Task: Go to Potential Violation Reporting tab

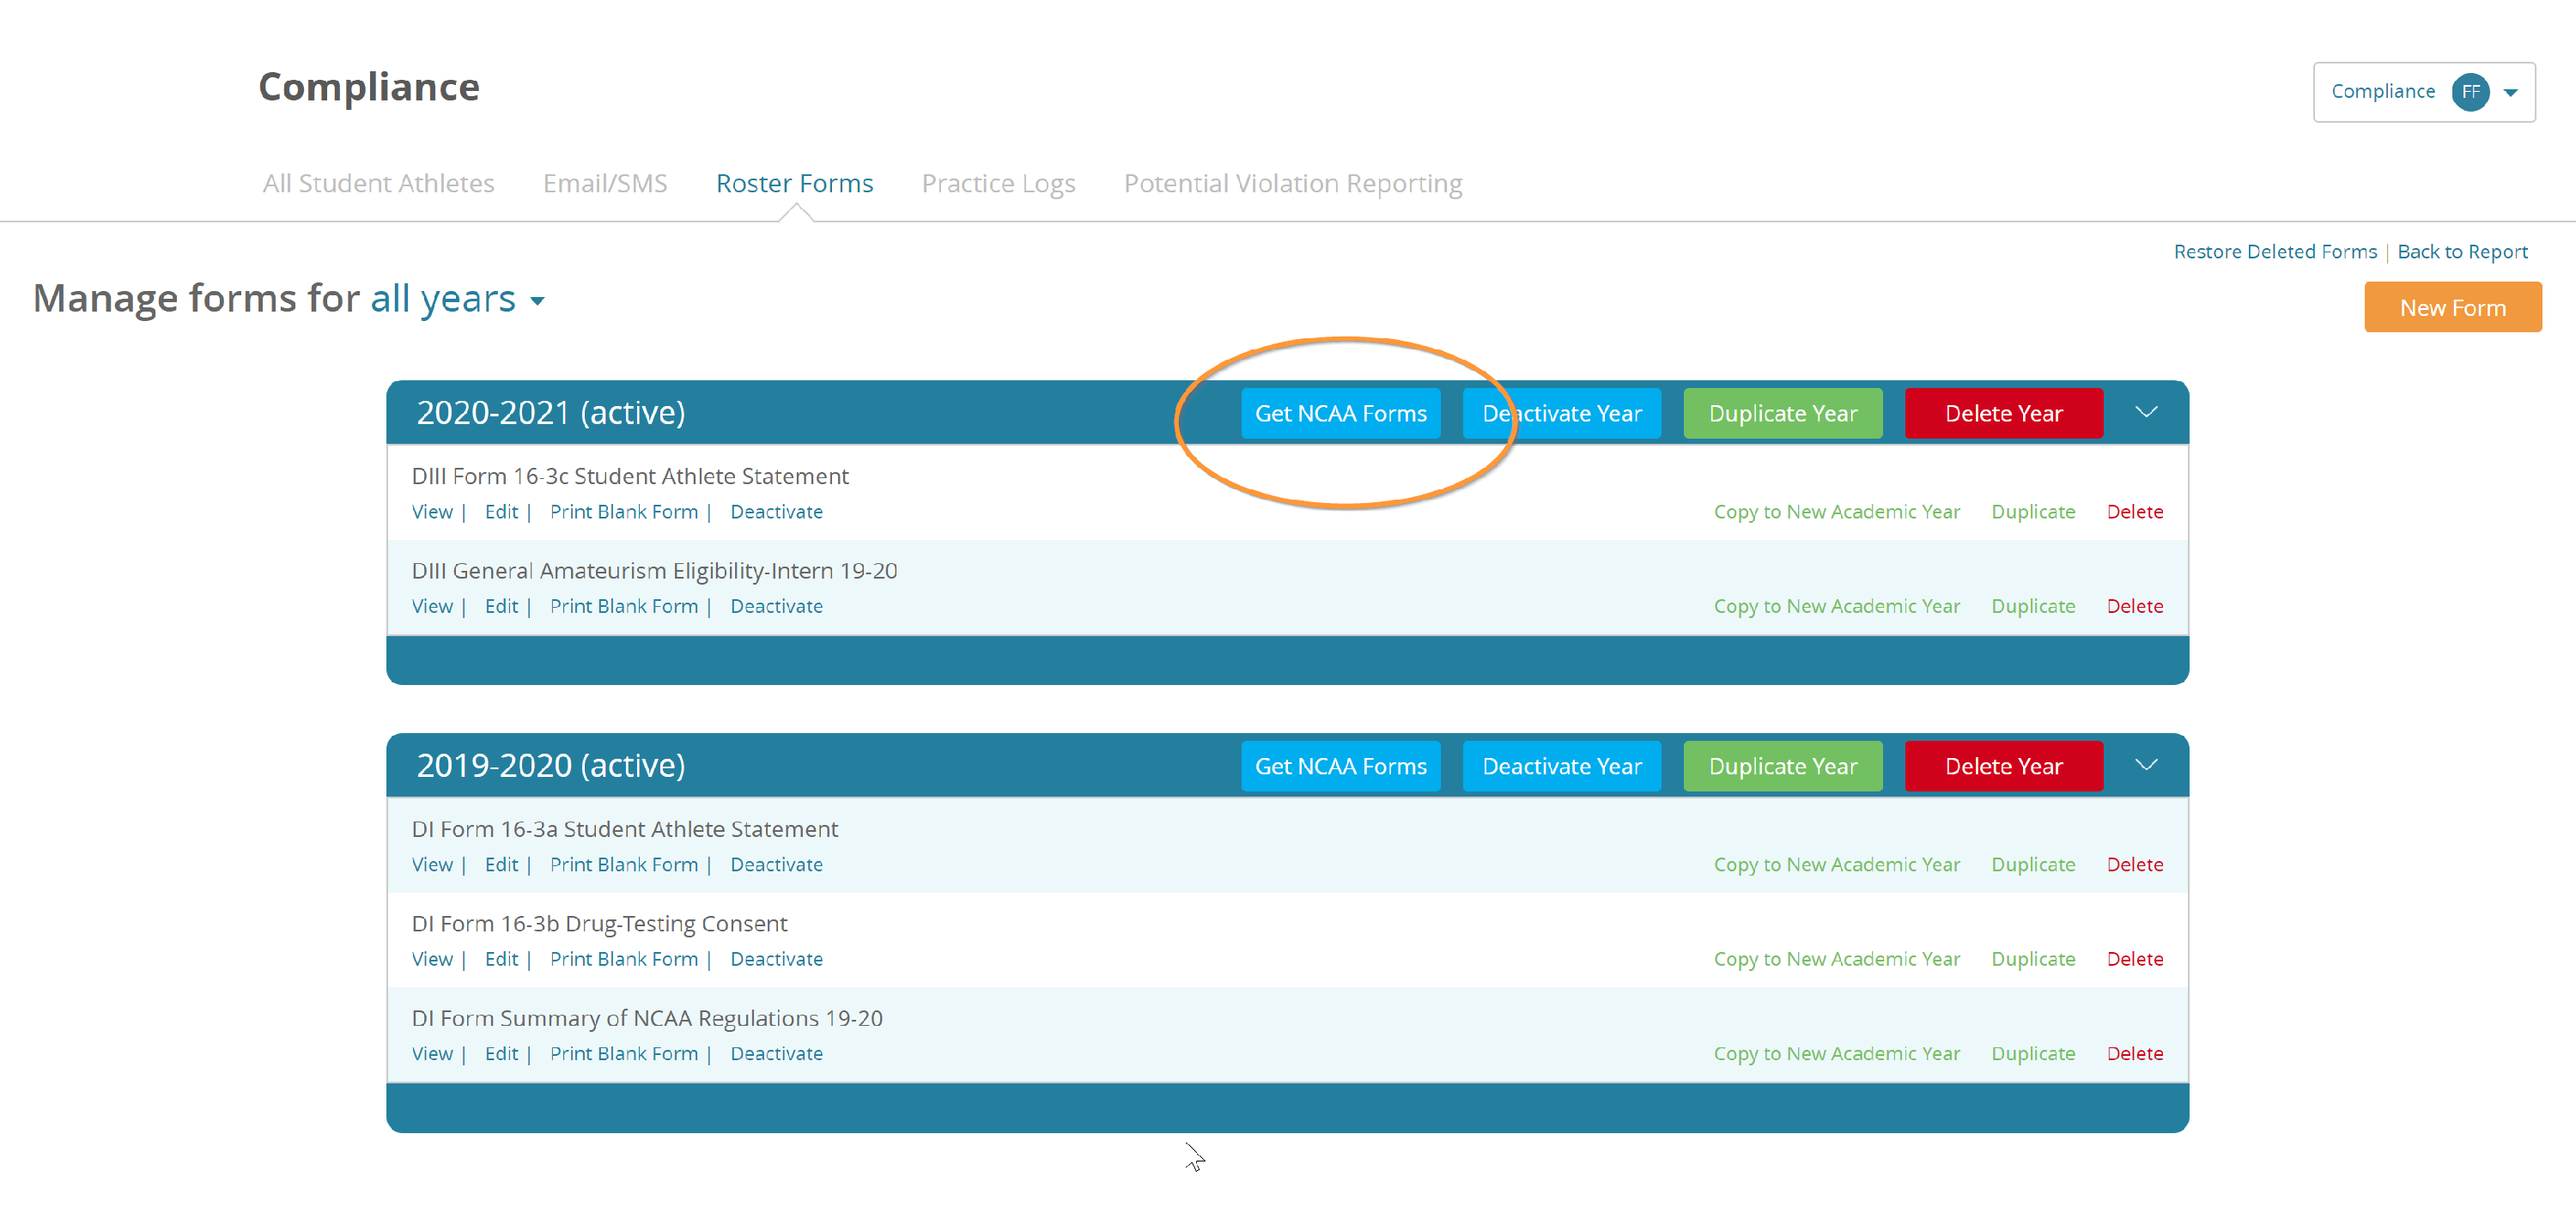Action: click(1292, 183)
